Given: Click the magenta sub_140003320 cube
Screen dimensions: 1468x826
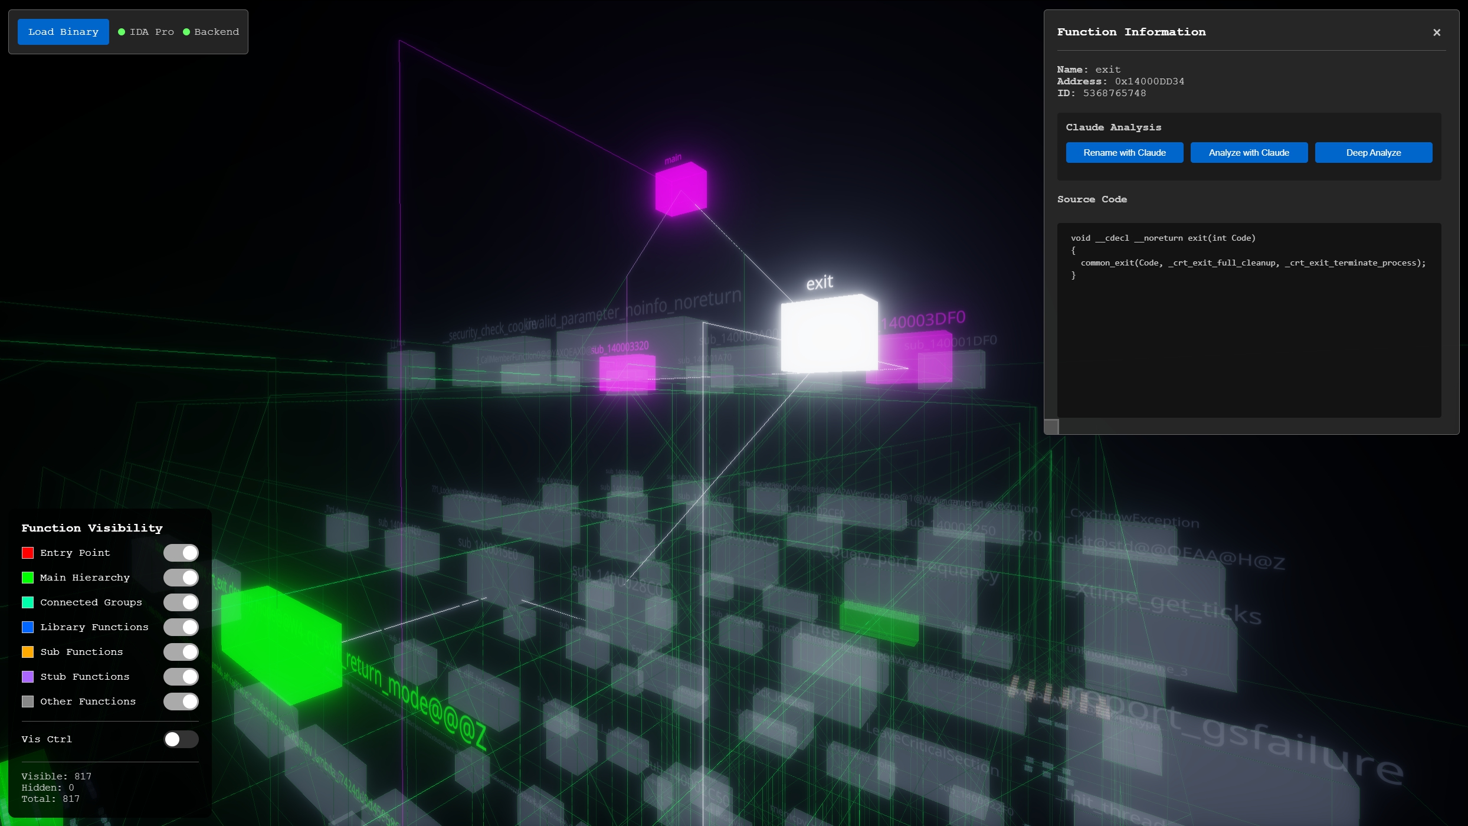Looking at the screenshot, I should point(627,373).
